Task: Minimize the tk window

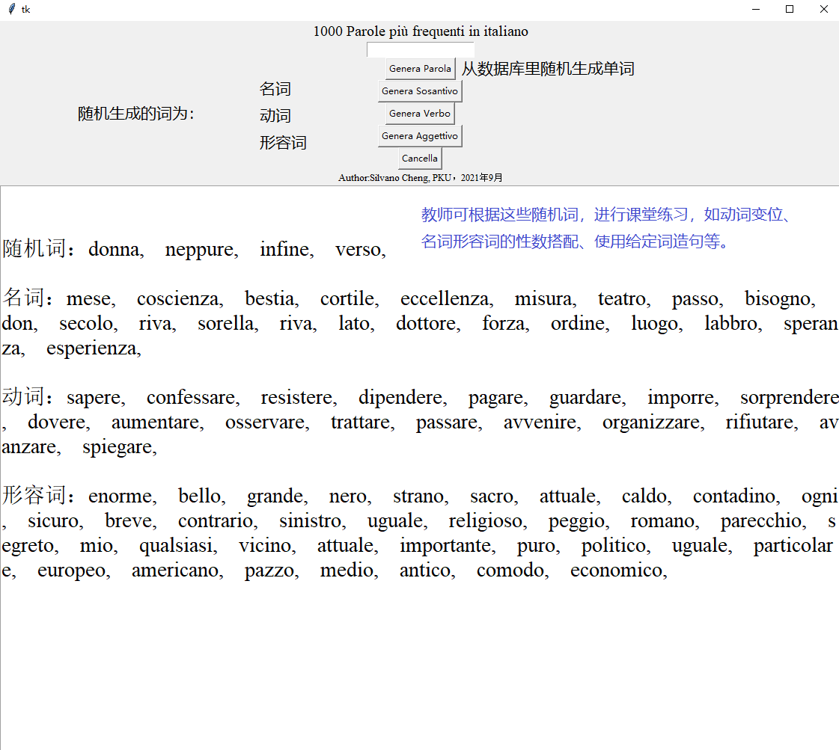Action: pyautogui.click(x=756, y=10)
